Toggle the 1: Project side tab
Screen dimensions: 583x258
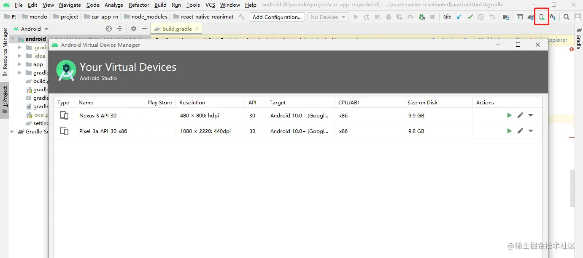pyautogui.click(x=5, y=100)
